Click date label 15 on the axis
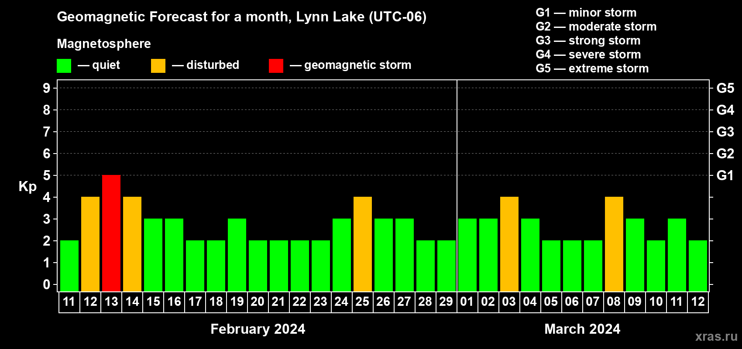 [x=153, y=301]
